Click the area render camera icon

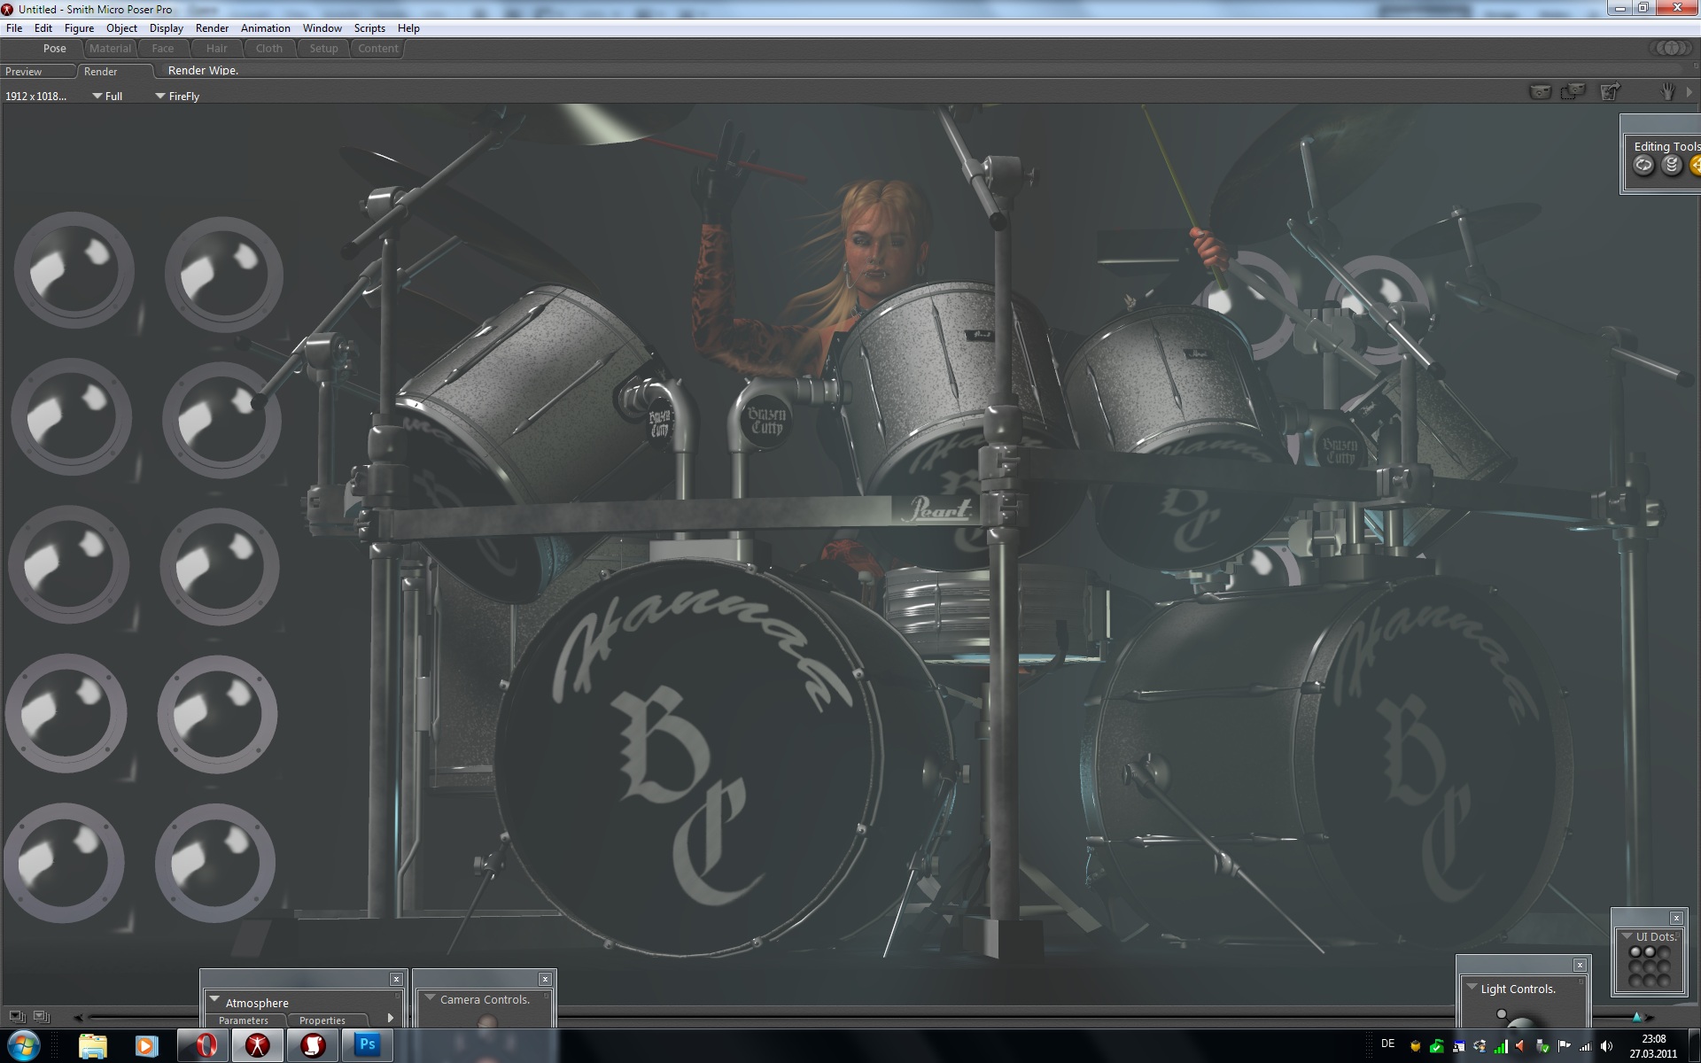click(1573, 91)
